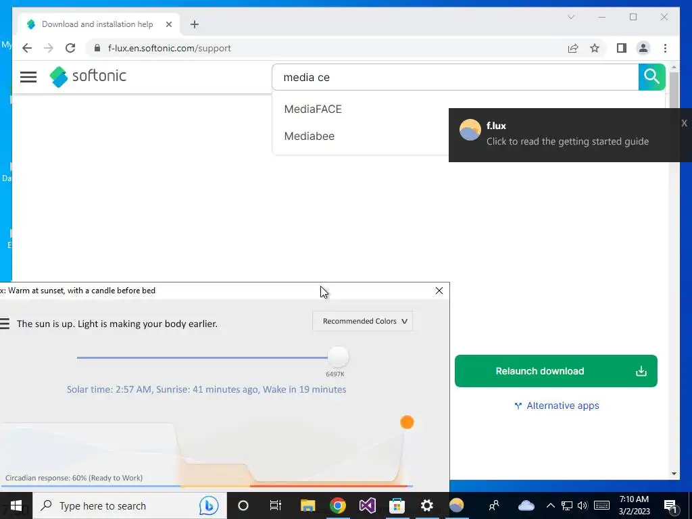Image resolution: width=692 pixels, height=519 pixels.
Task: Open Chrome three-dot menu
Action: point(665,48)
